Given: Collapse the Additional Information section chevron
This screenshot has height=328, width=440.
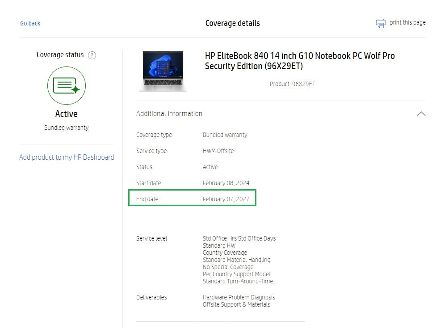Looking at the screenshot, I should (421, 113).
